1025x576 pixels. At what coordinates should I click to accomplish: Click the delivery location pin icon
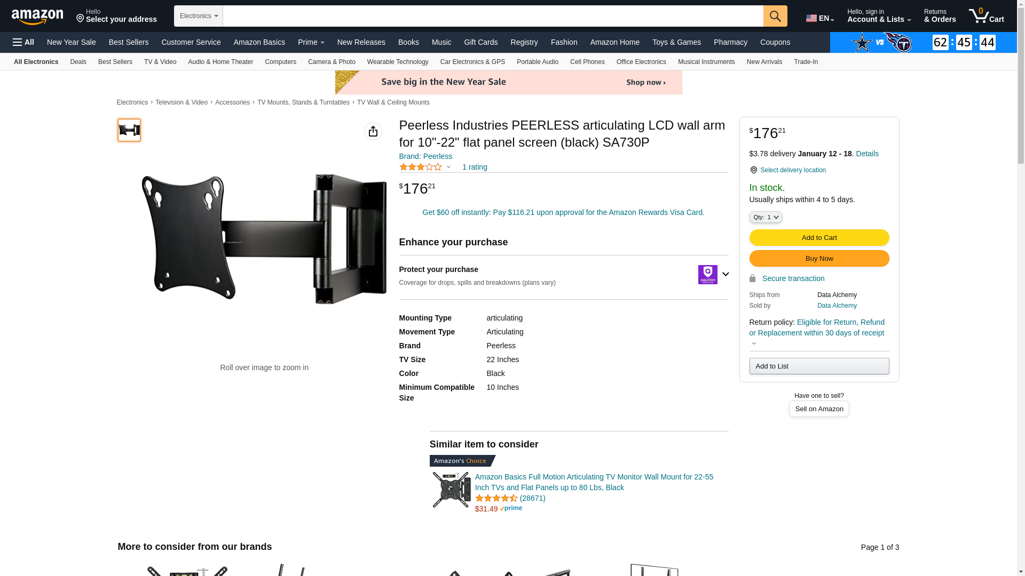[753, 170]
